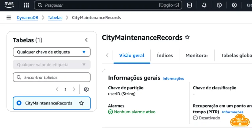Select the Alarmes label
This screenshot has height=130, width=252.
click(x=116, y=106)
